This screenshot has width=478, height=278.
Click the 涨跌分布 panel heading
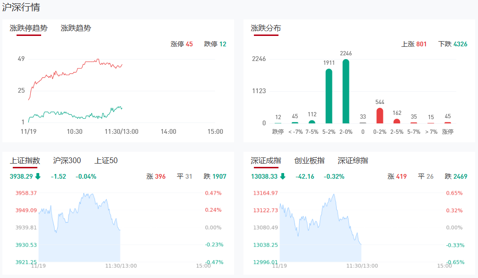pyautogui.click(x=266, y=28)
